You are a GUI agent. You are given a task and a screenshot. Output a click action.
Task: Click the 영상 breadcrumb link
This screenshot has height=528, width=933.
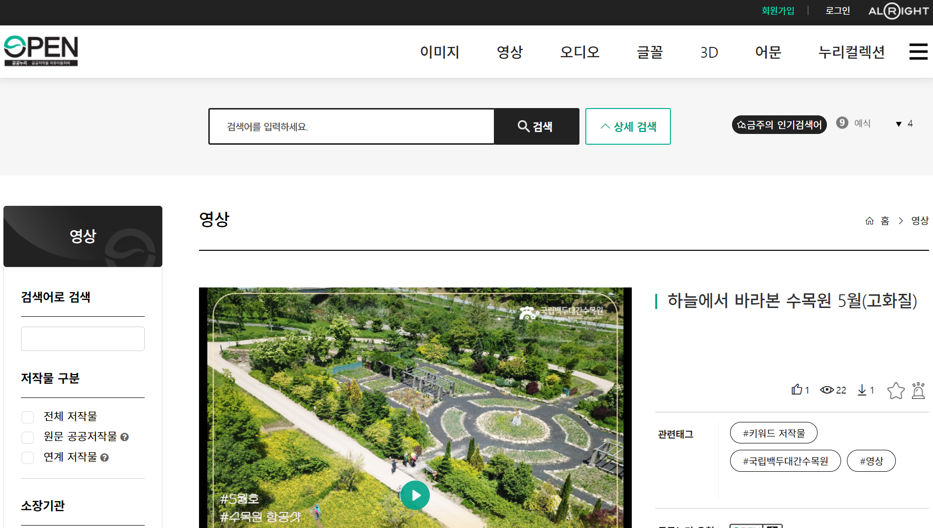[920, 221]
